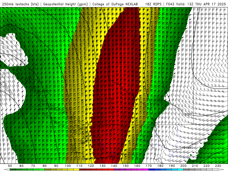The height and width of the screenshot is (171, 228).
Task: Click the right arrow end of the color bar
Action: 221,170
